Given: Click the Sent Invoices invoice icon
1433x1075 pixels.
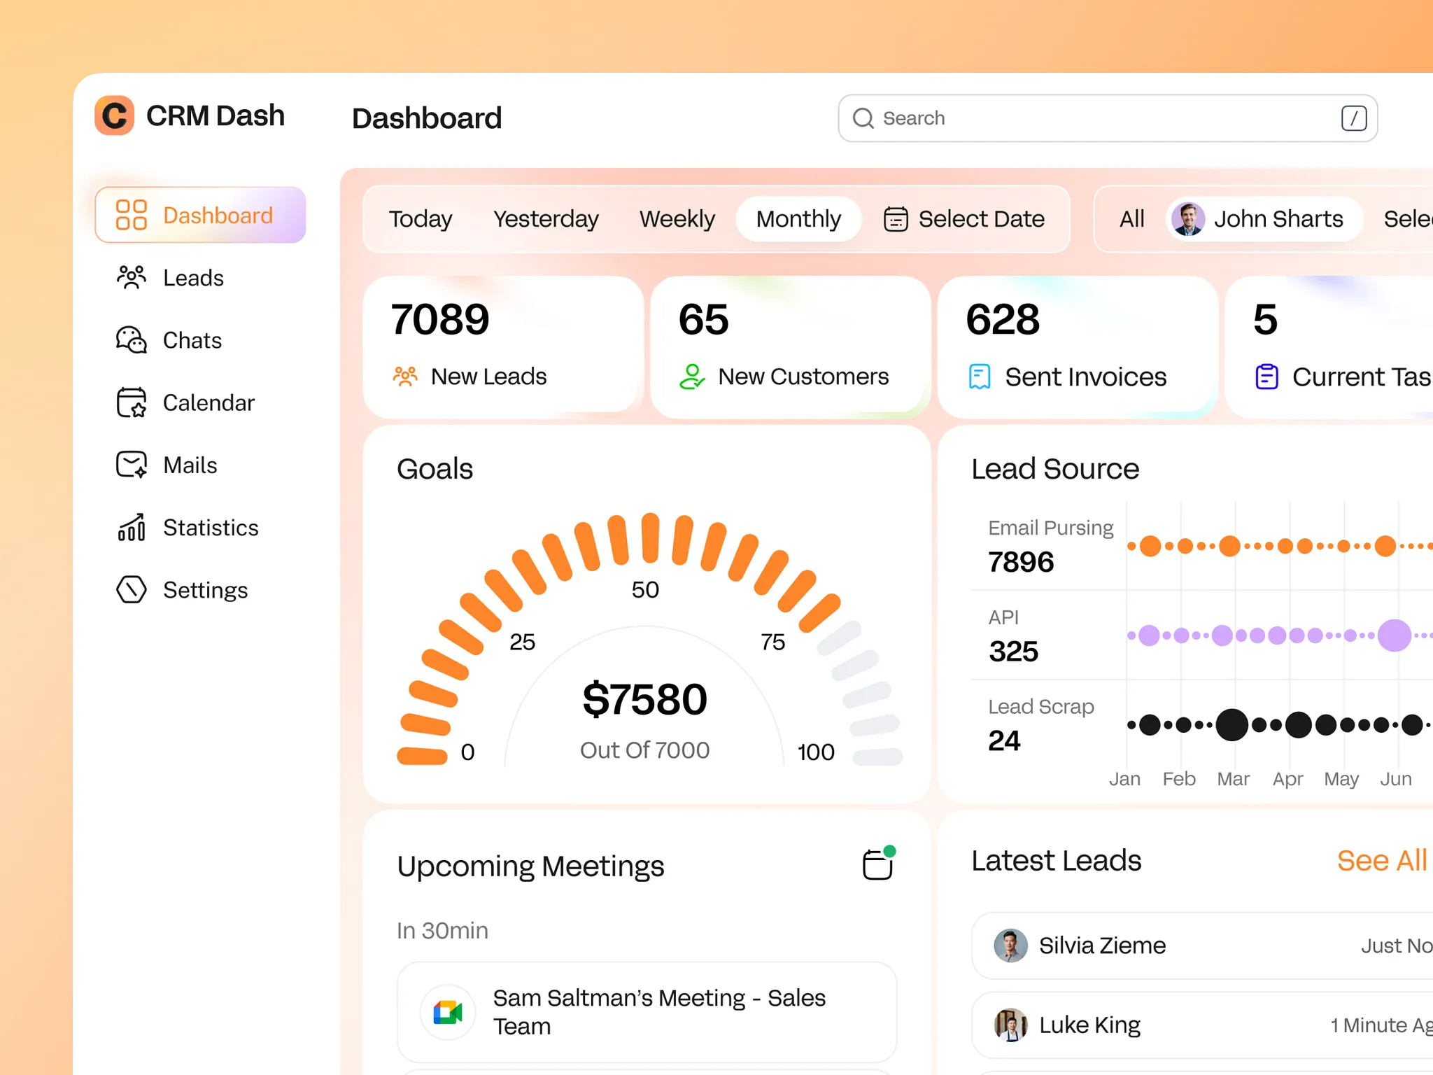Looking at the screenshot, I should click(x=980, y=377).
